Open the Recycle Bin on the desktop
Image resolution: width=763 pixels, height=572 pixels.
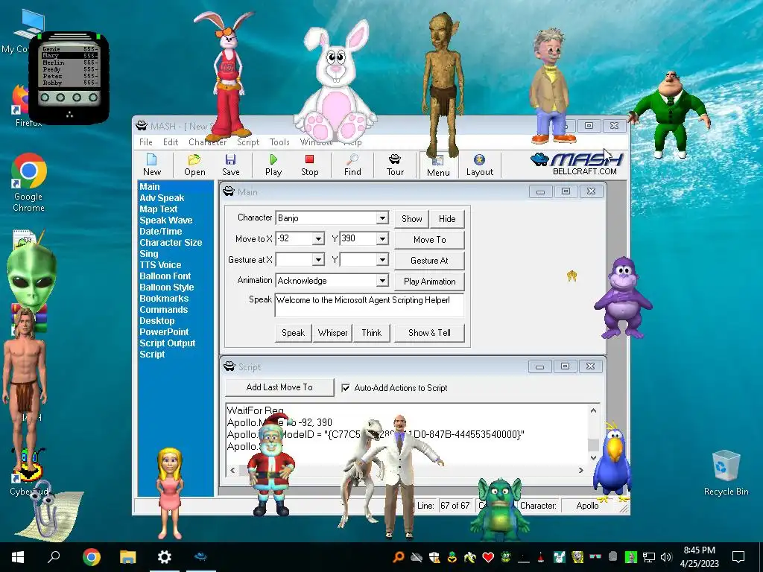(x=726, y=473)
